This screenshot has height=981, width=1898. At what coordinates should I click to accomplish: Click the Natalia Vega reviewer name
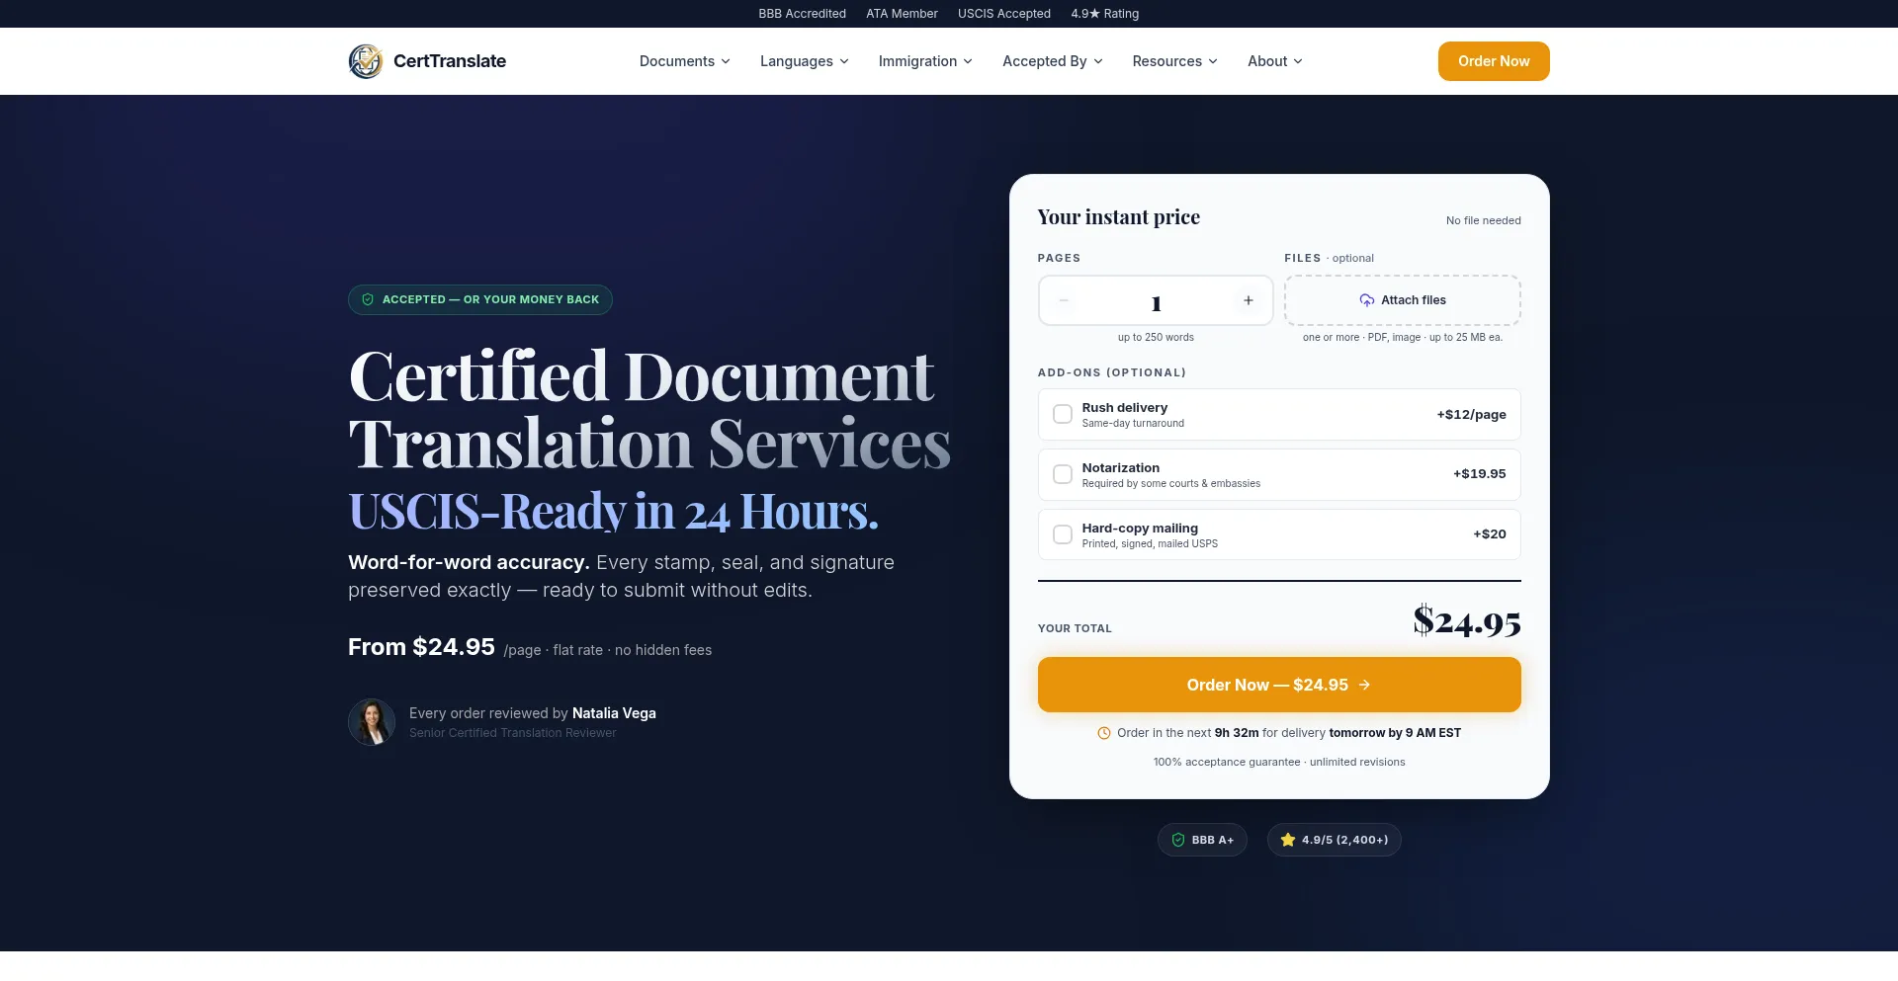coord(614,713)
